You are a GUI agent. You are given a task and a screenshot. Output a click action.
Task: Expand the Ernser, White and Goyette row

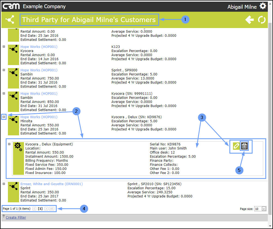pyautogui.click(x=4, y=184)
